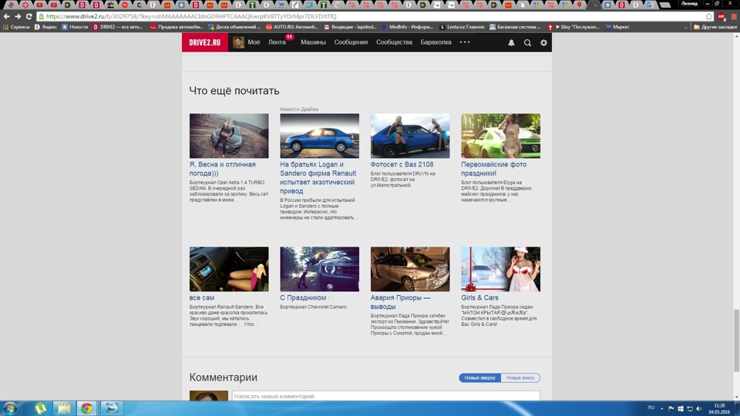Open the Сообщения menu item

coord(351,42)
